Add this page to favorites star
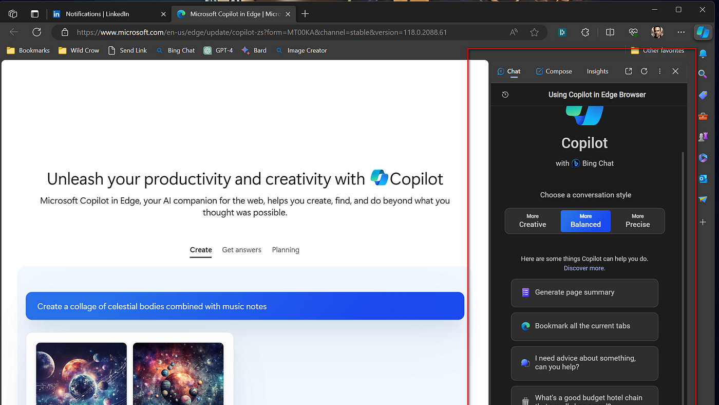 [x=534, y=32]
